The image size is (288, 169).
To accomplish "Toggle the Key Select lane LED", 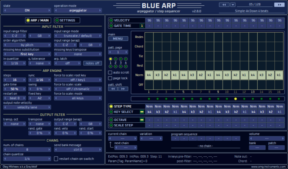I will (x=111, y=112).
